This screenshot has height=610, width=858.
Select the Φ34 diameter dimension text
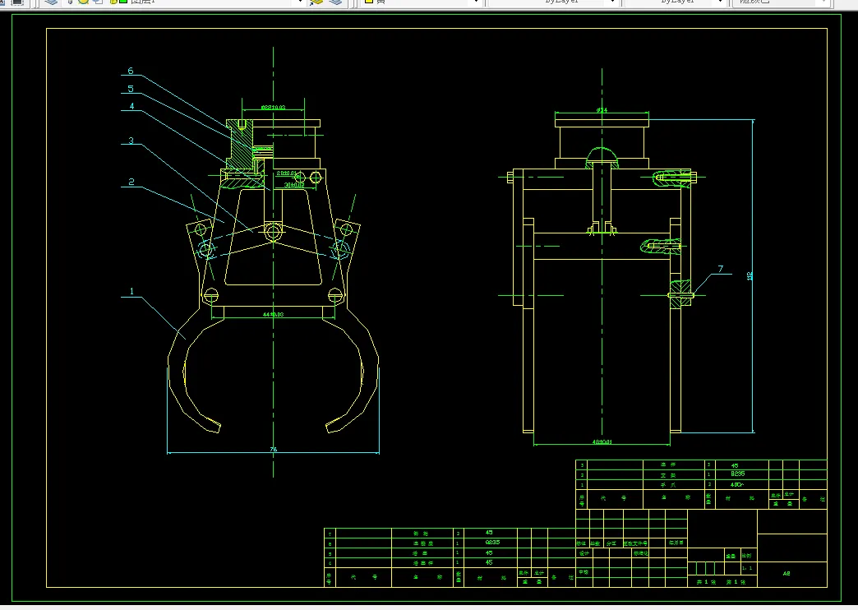coord(602,110)
